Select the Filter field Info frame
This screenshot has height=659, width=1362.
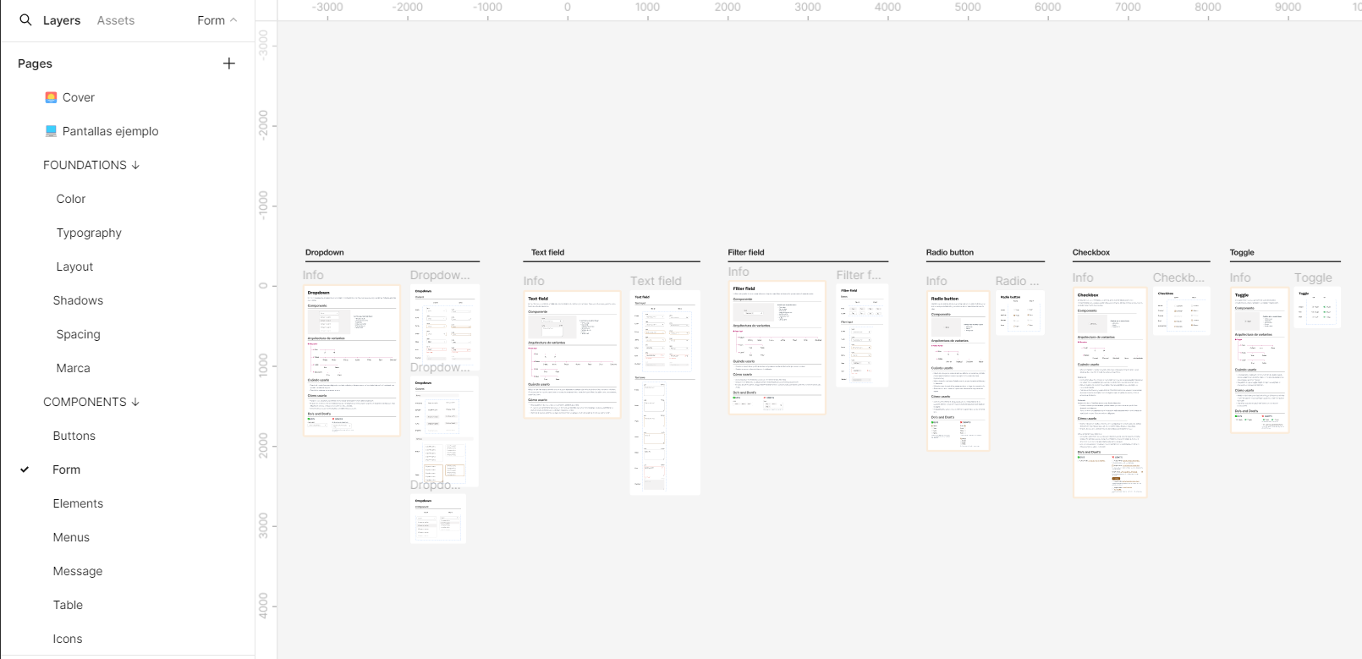click(x=777, y=347)
